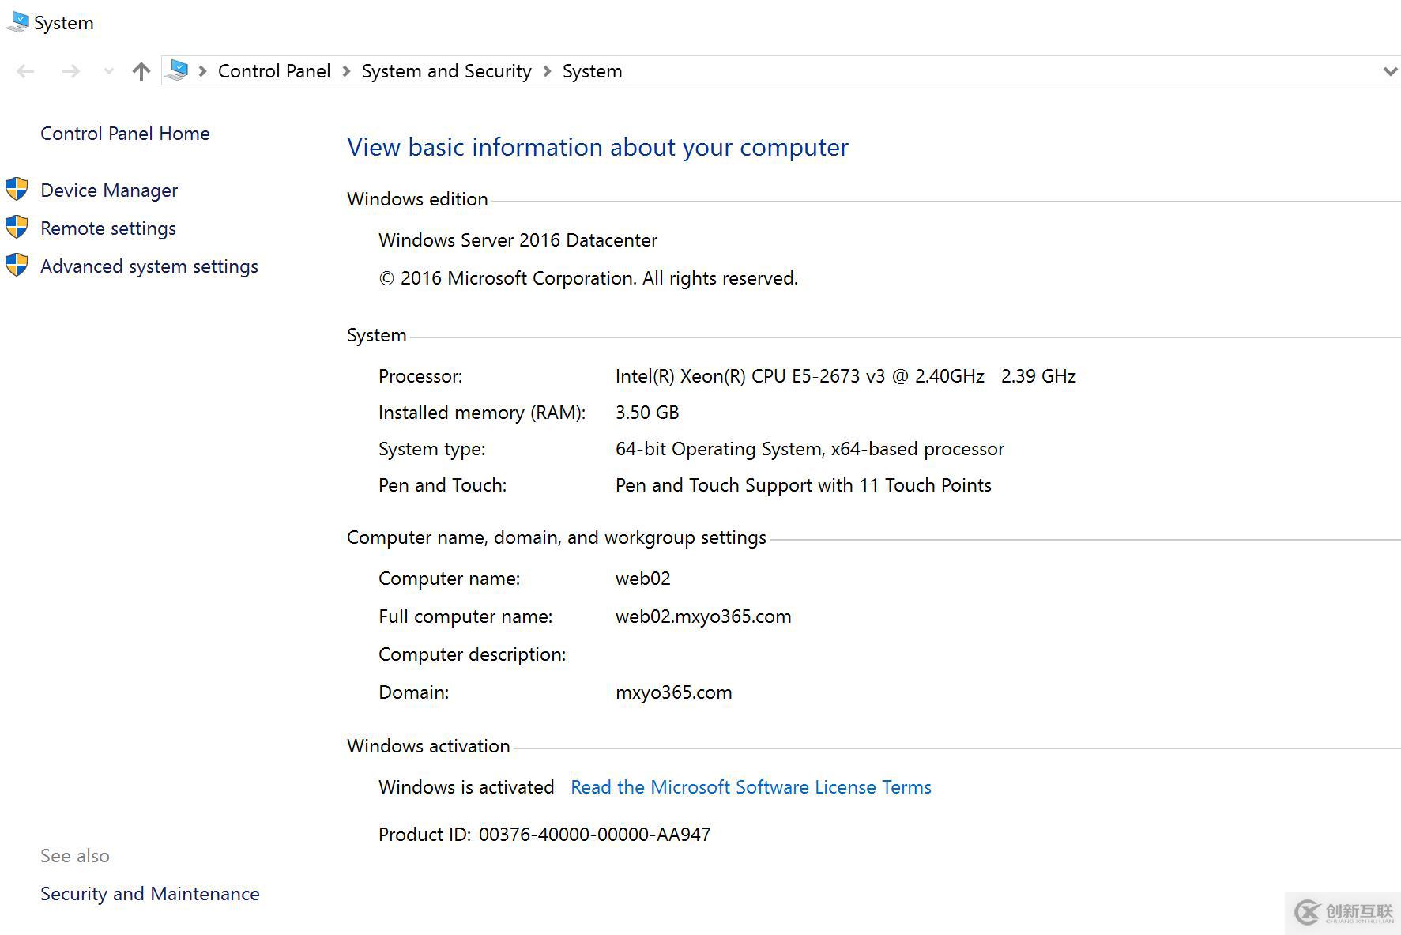Expand chevron after Control Panel breadcrumb
This screenshot has height=935, width=1401.
(346, 71)
